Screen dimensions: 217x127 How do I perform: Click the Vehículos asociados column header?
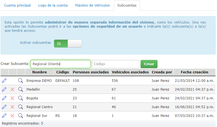[x=130, y=72]
